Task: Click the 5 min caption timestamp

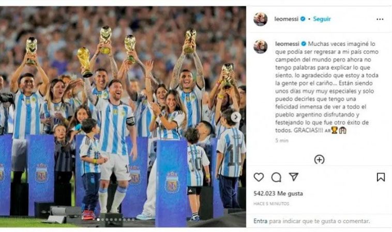Action: click(282, 141)
